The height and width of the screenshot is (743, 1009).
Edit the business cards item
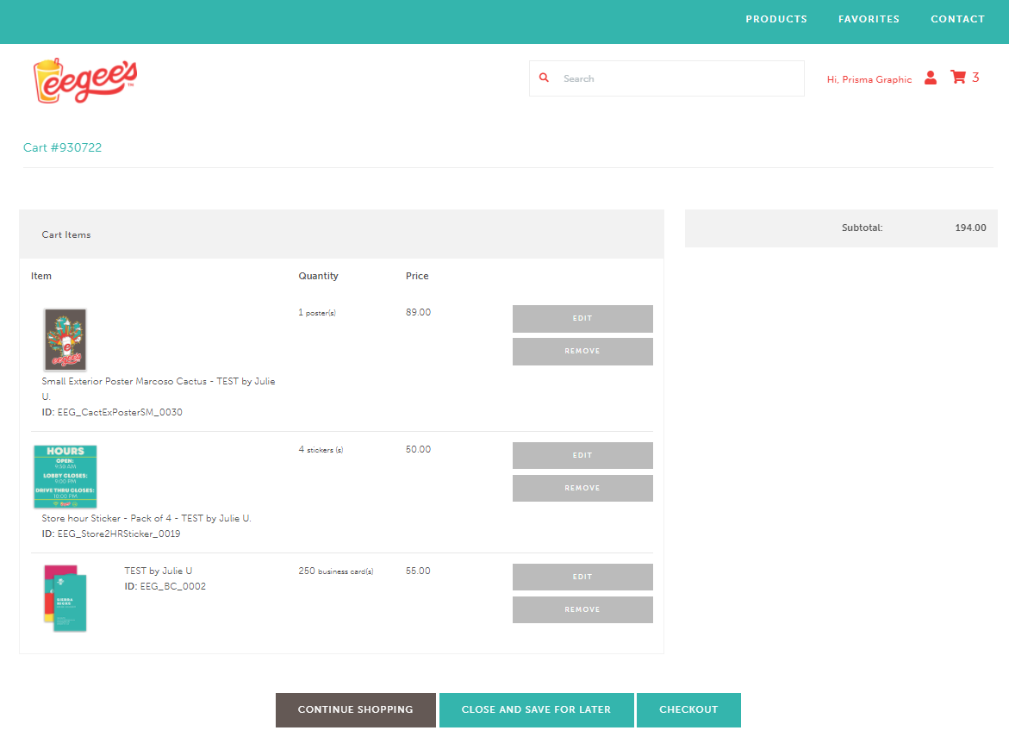pos(582,577)
